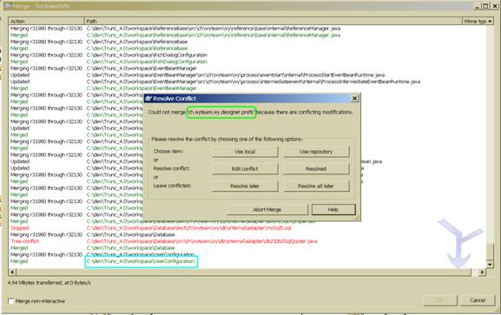The image size is (501, 315).
Task: Choose Resolve later option
Action: pos(245,186)
